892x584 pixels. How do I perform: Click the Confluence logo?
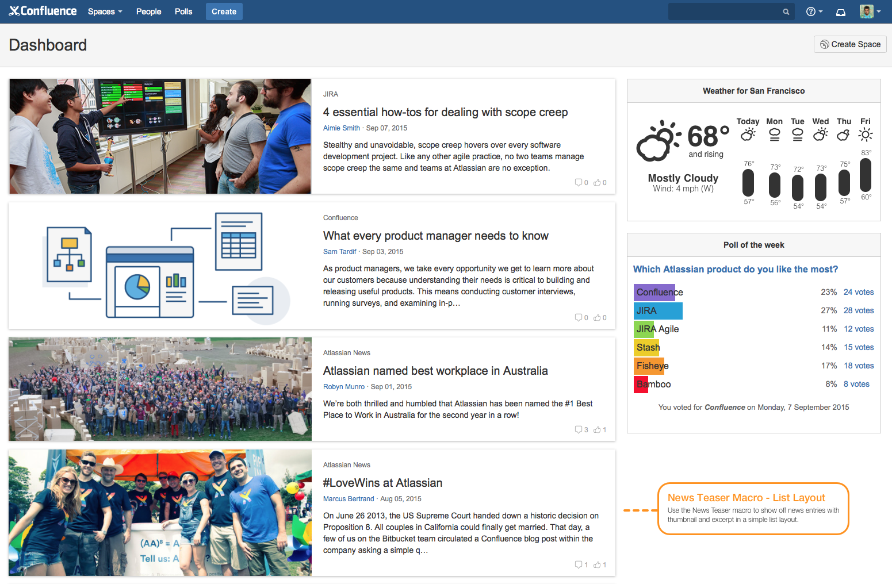[43, 11]
